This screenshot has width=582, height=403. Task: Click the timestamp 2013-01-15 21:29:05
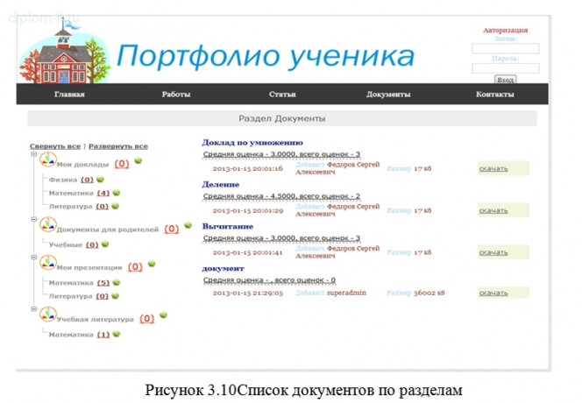click(247, 293)
